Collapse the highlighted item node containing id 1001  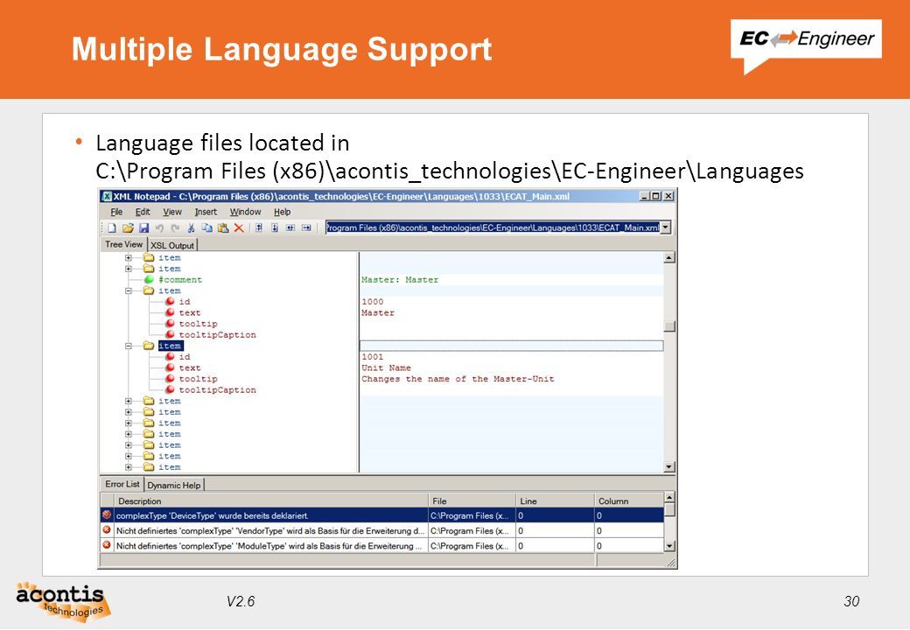coord(129,346)
